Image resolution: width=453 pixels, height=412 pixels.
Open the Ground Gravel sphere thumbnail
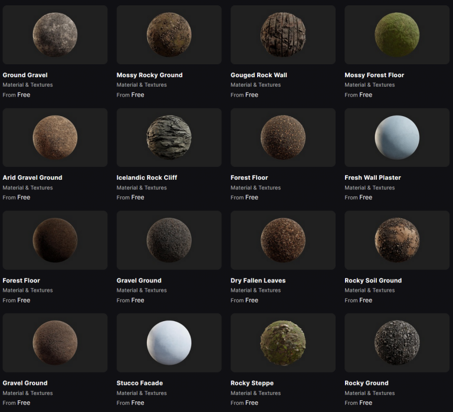(55, 35)
